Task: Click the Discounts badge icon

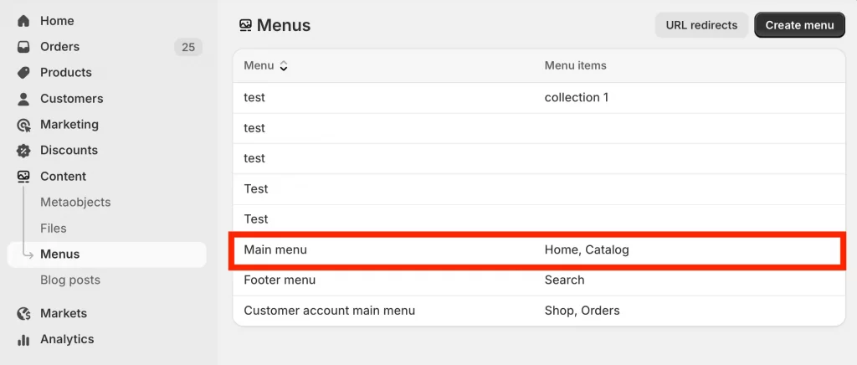Action: click(x=23, y=151)
